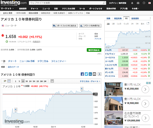Switch sidebar to 商品先物 tab
The height and width of the screenshot is (128, 153).
pyautogui.click(x=118, y=18)
